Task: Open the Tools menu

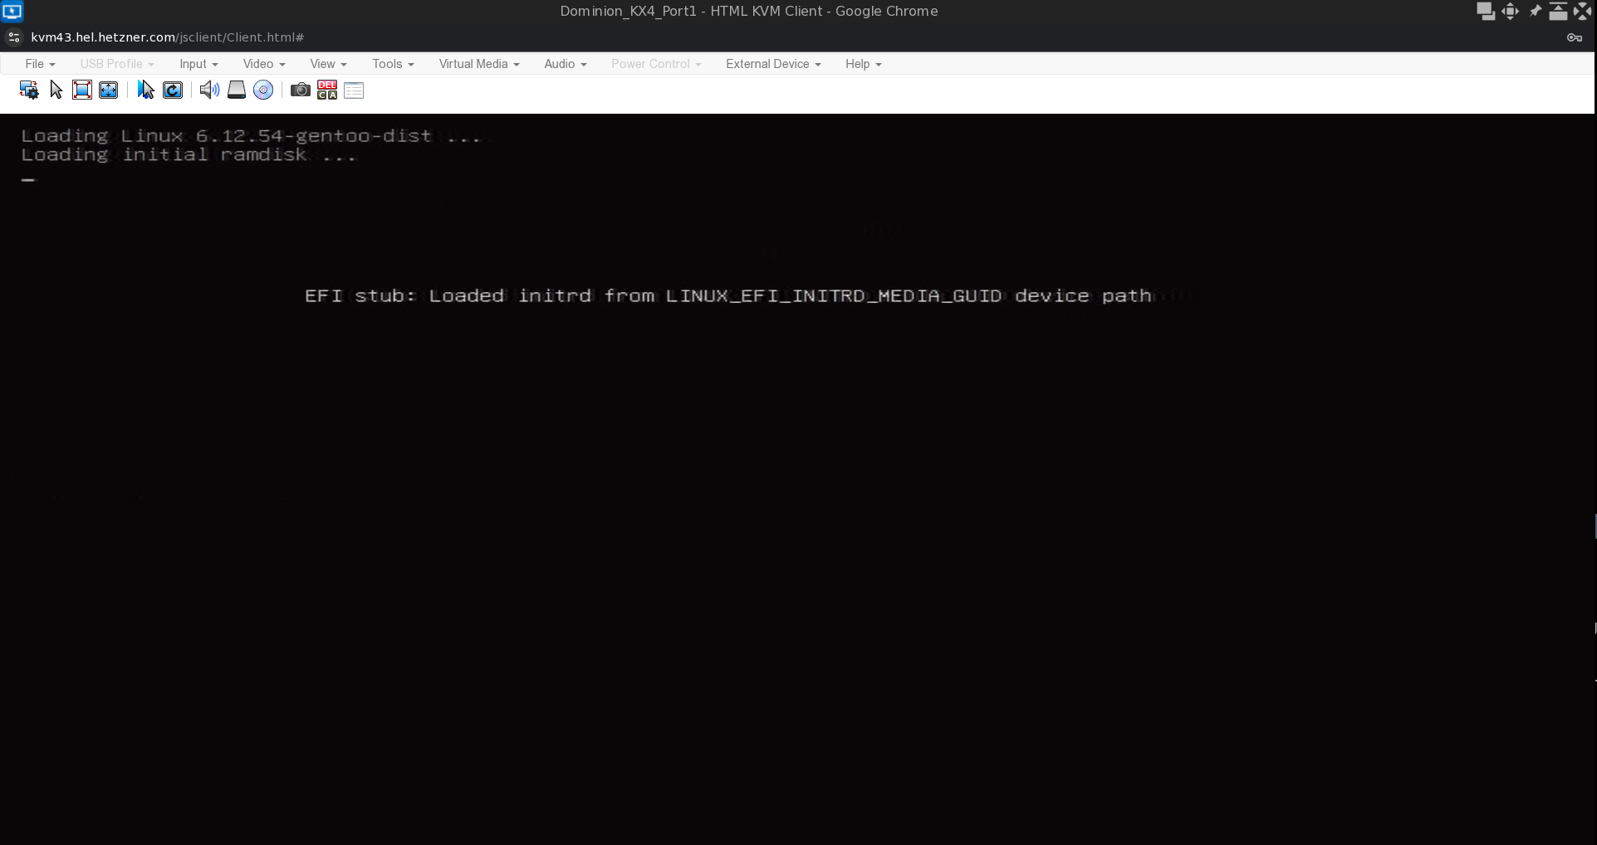Action: point(392,64)
